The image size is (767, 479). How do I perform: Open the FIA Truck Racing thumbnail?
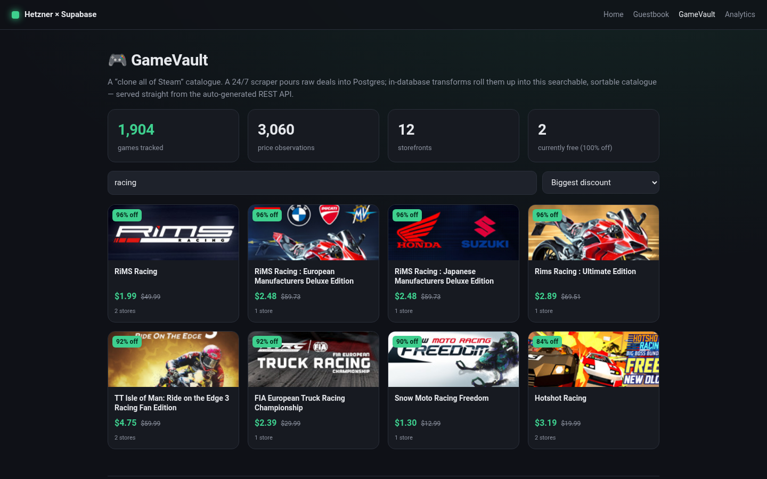point(313,359)
